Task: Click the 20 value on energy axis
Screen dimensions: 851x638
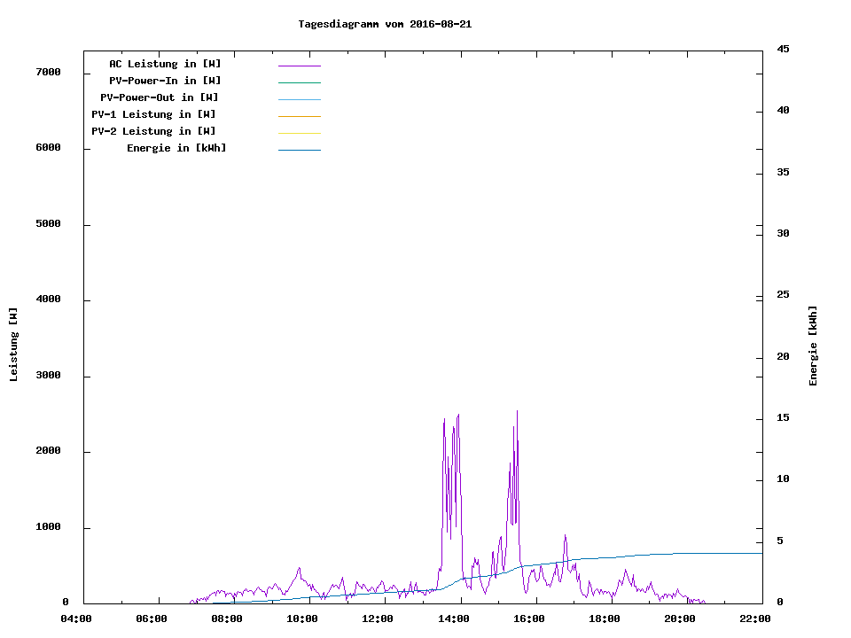Action: point(783,357)
